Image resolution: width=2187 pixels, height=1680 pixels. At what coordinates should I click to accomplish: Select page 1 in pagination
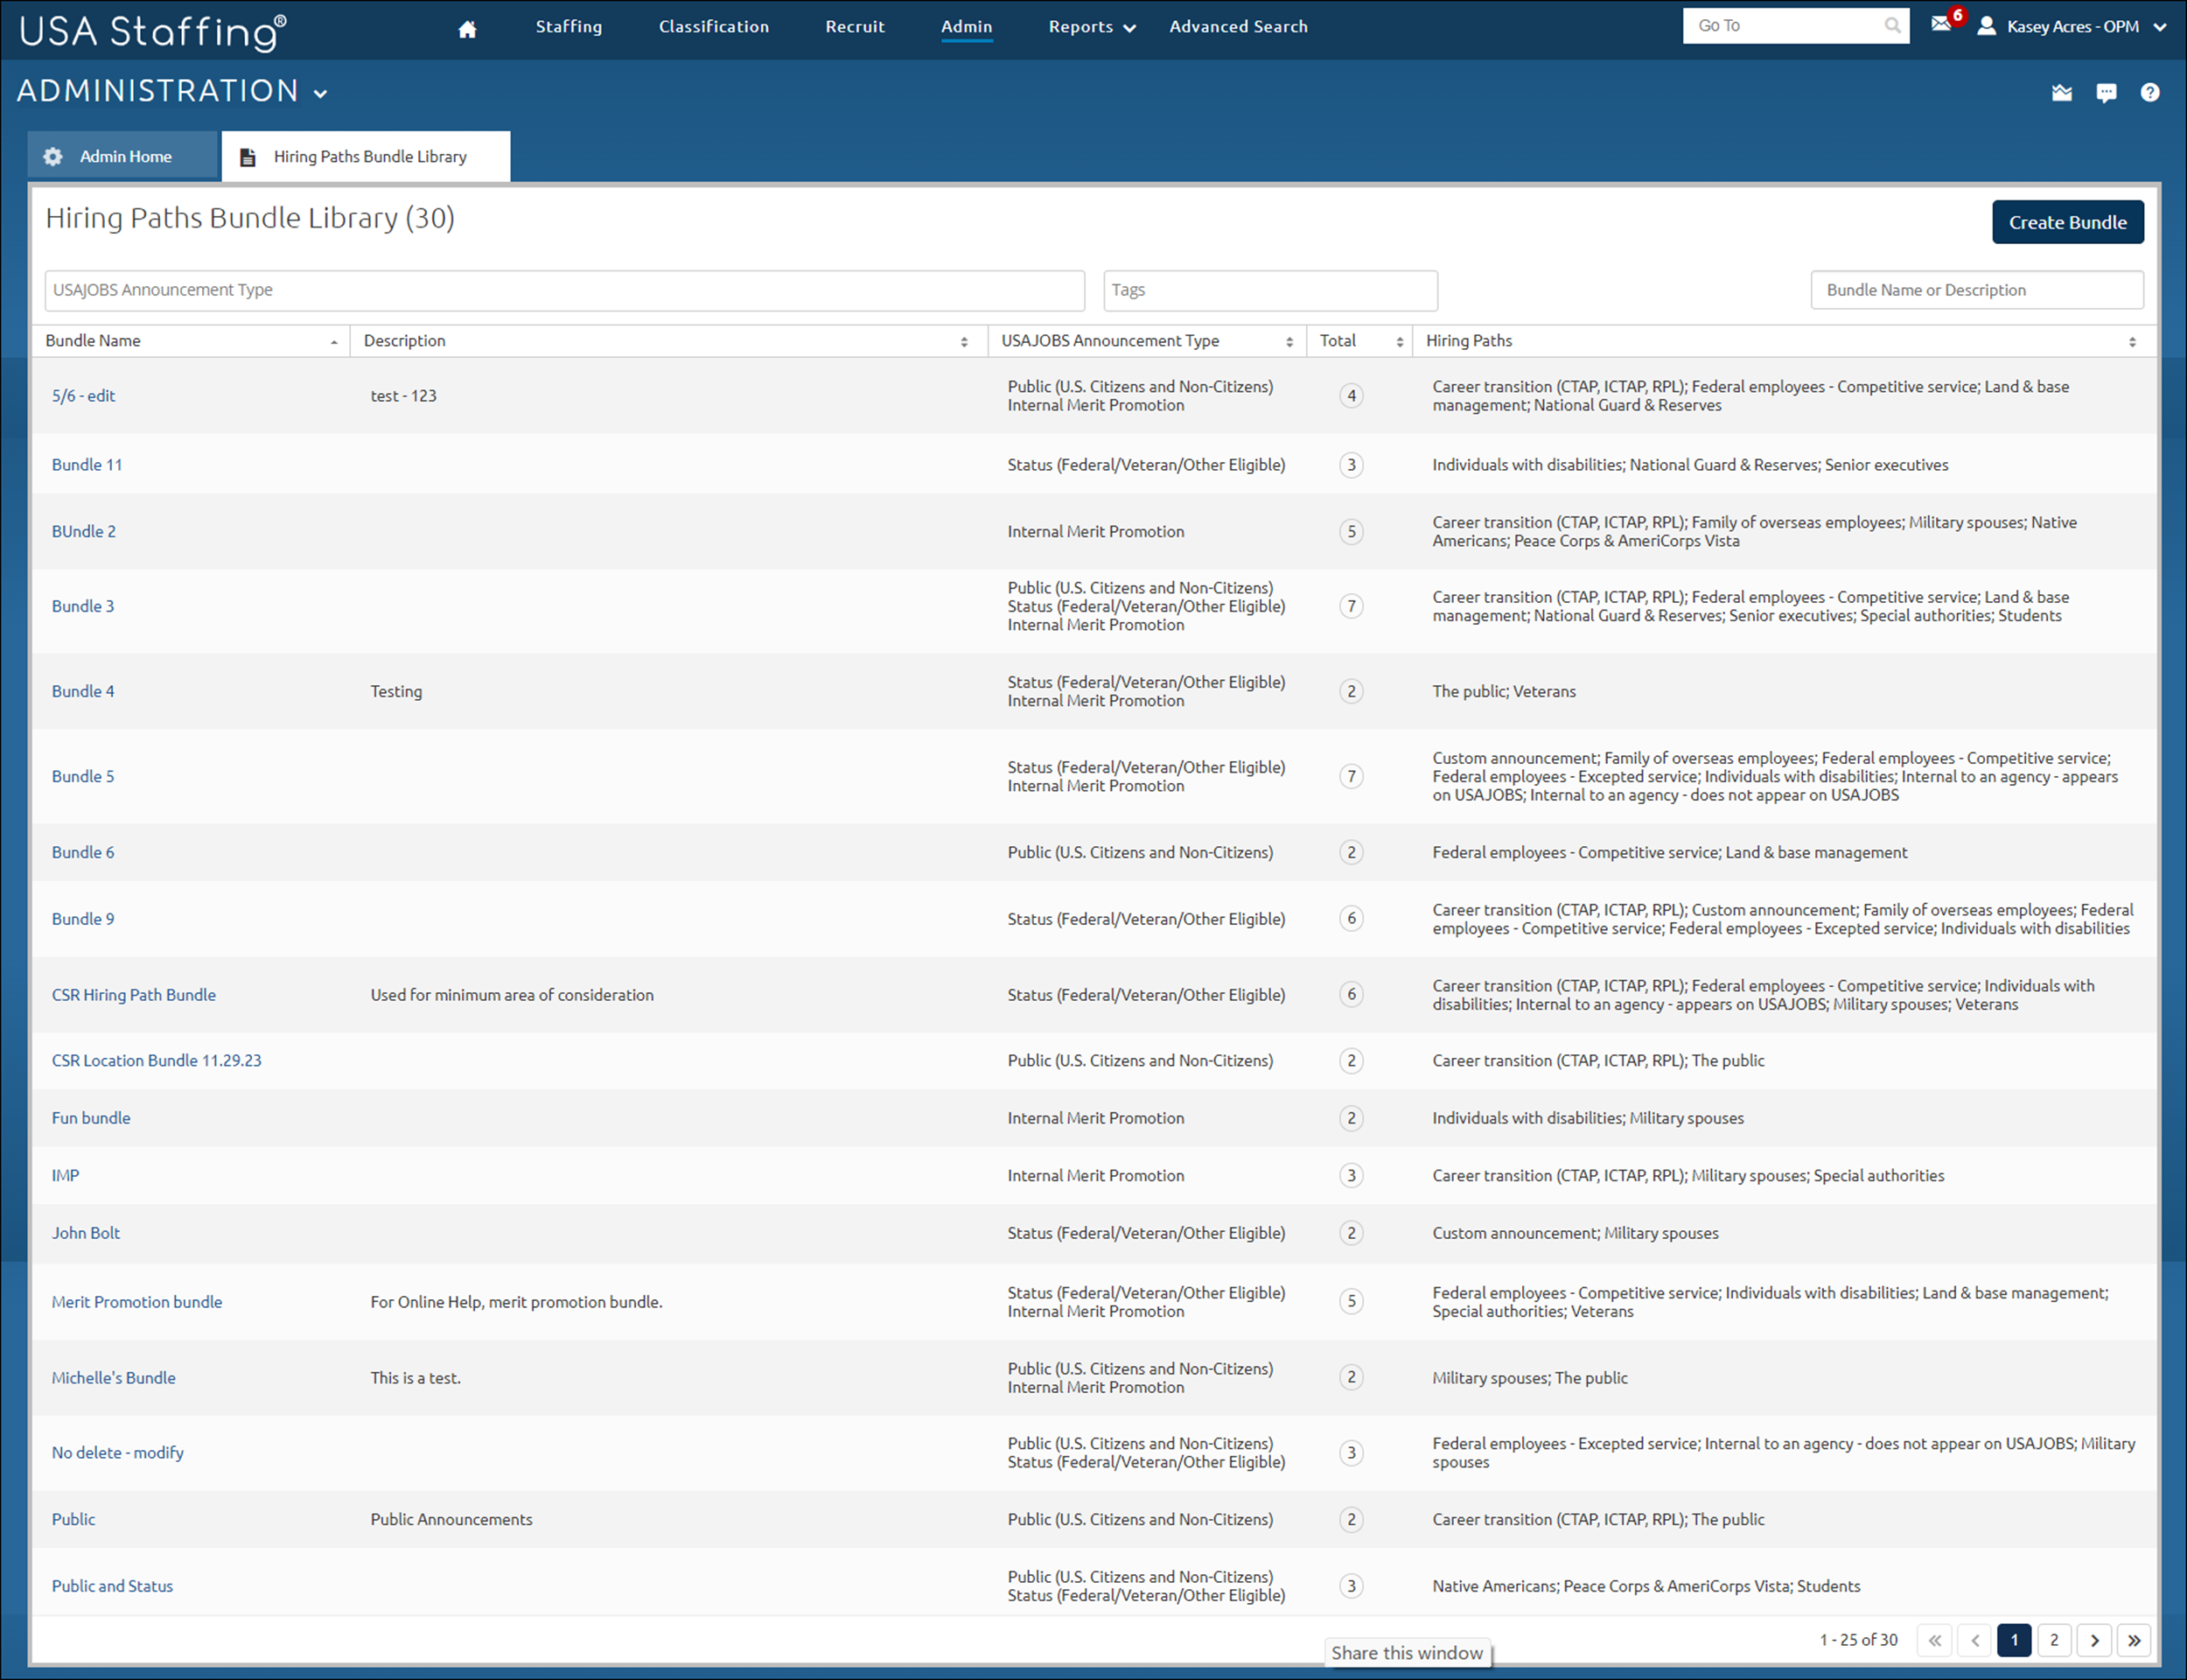pyautogui.click(x=2014, y=1640)
